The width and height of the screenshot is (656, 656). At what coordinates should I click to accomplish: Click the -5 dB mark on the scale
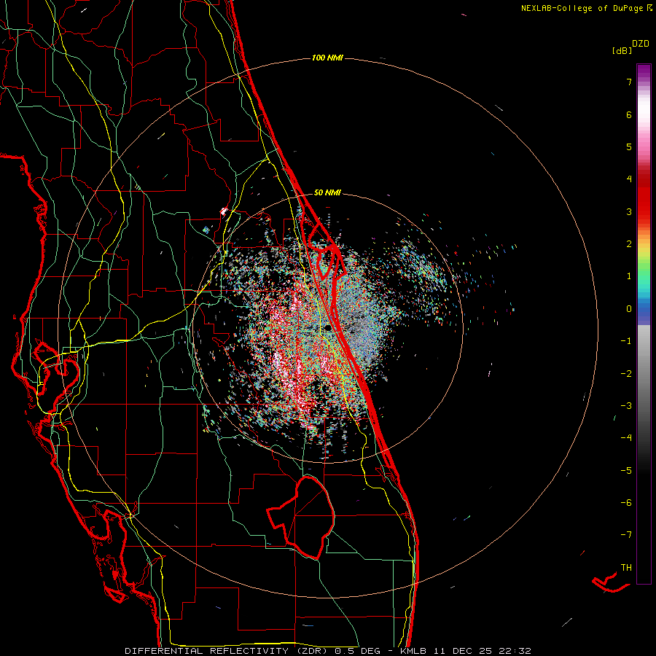tap(626, 470)
